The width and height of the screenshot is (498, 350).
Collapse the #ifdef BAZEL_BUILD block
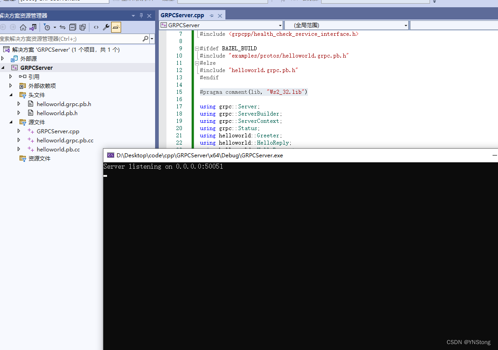197,49
